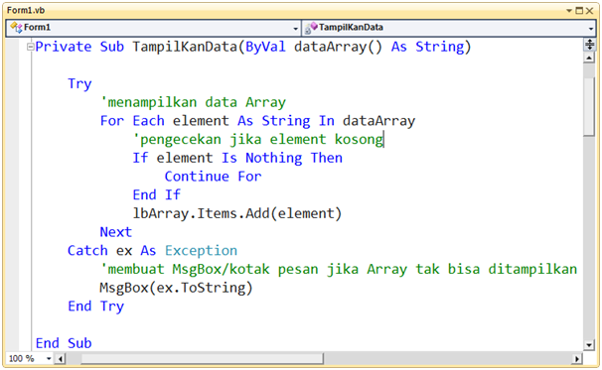Click the vertical scrollbar thumb
Viewport: 602px width, 370px height.
click(589, 106)
